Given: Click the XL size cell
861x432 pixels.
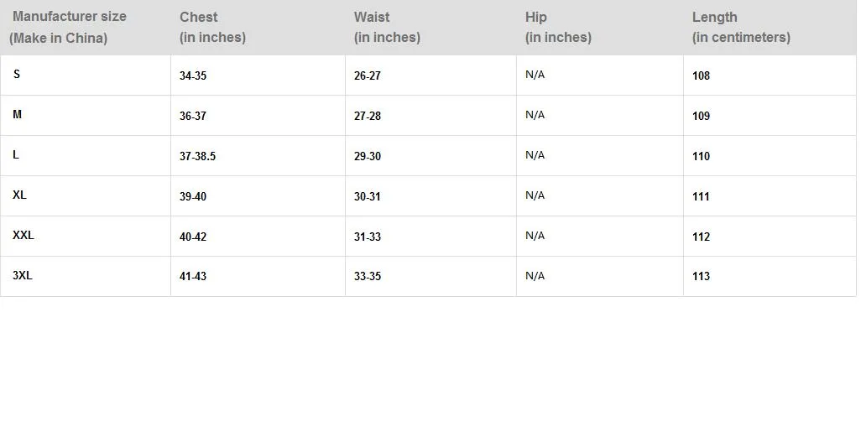Looking at the screenshot, I should click(19, 195).
